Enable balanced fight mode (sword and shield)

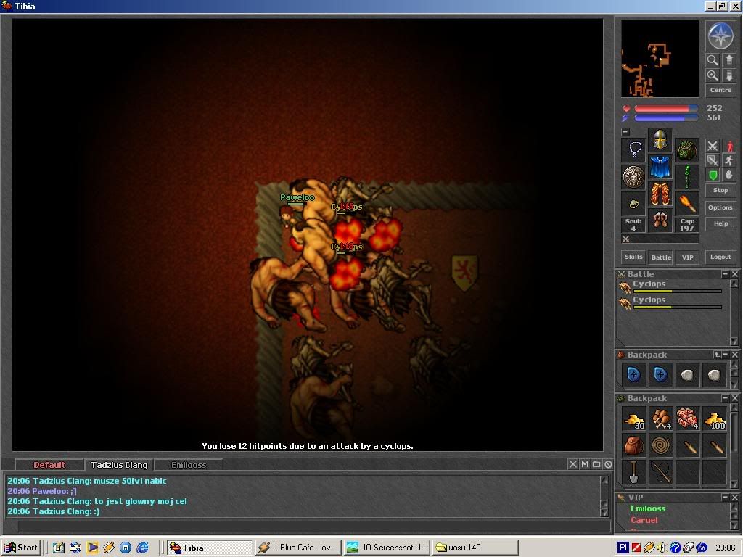pyautogui.click(x=713, y=160)
